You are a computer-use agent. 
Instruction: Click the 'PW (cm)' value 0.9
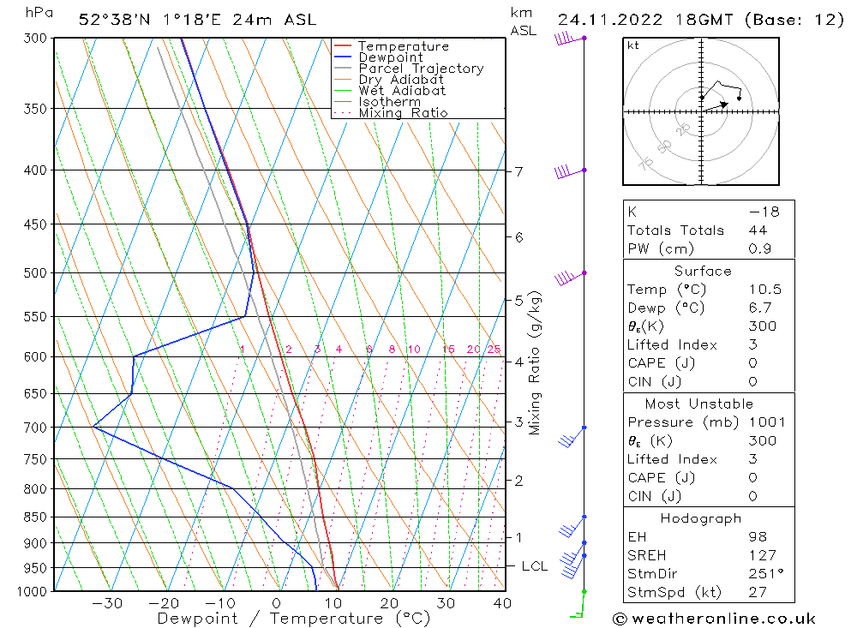[759, 249]
